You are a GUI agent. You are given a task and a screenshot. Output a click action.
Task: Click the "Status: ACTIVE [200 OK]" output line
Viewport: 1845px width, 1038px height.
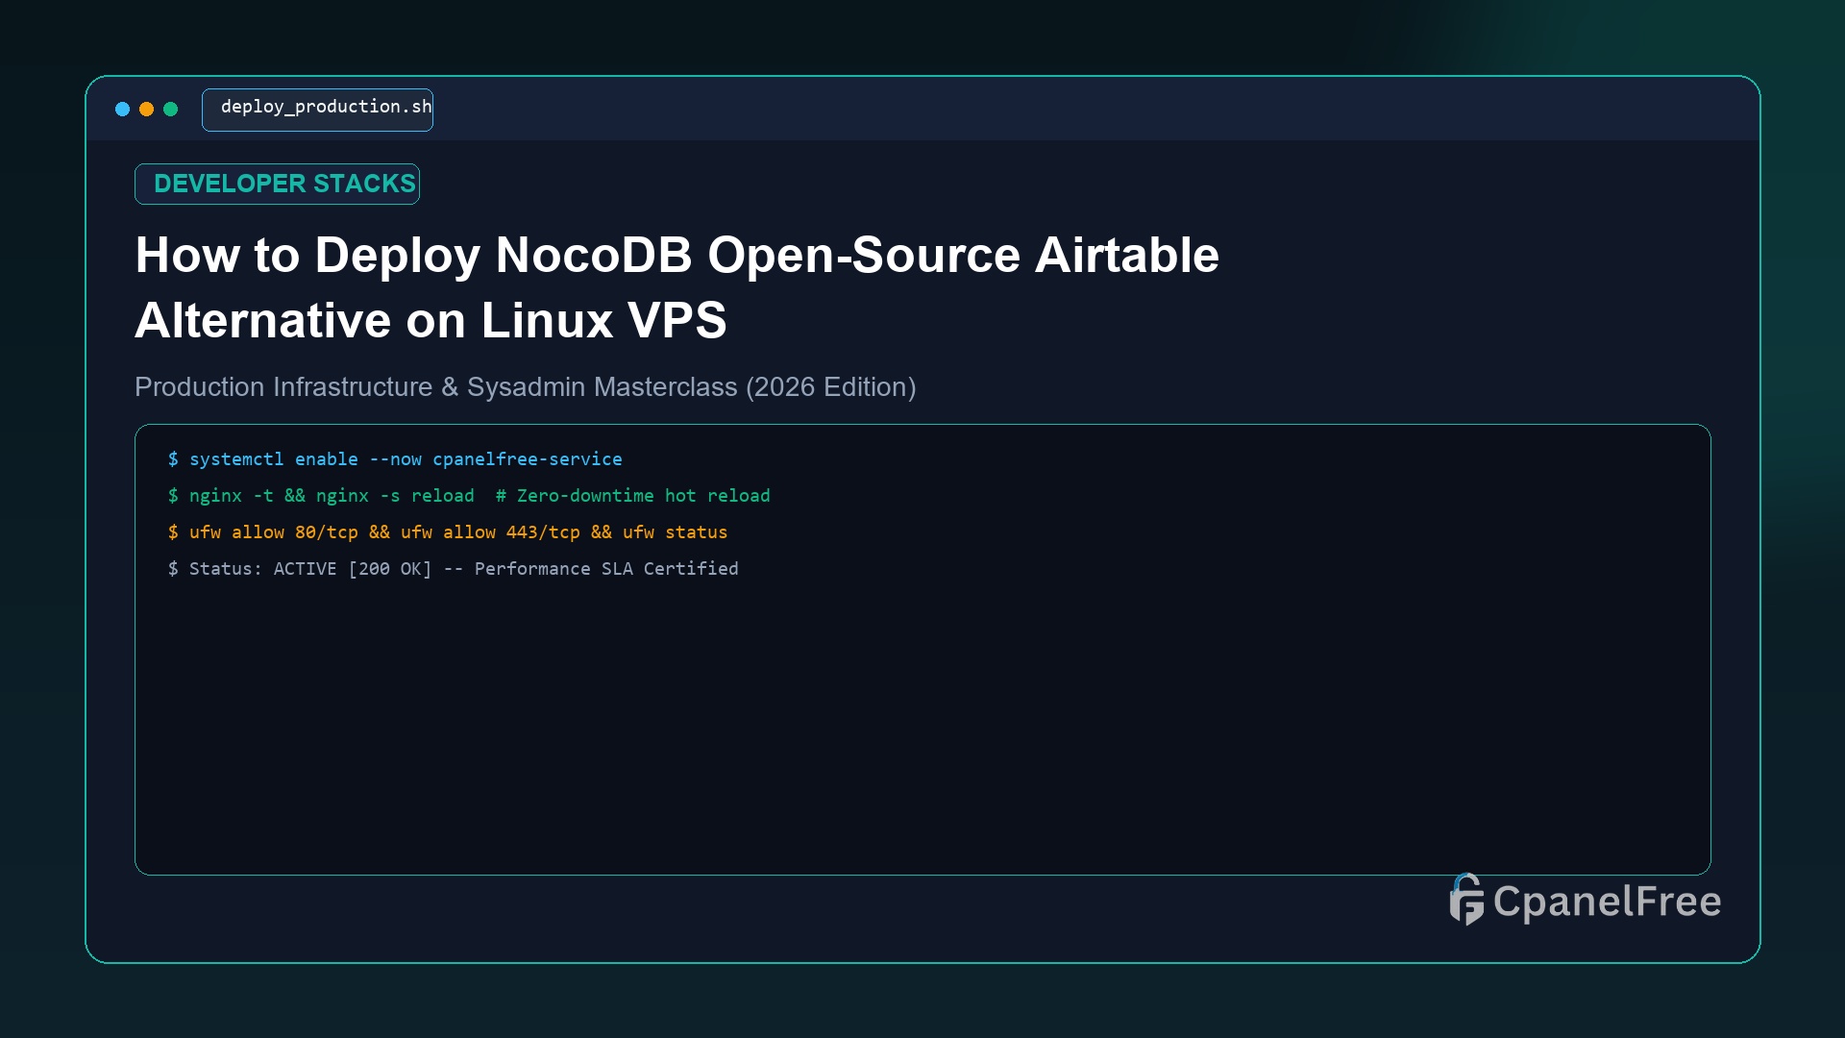[453, 569]
